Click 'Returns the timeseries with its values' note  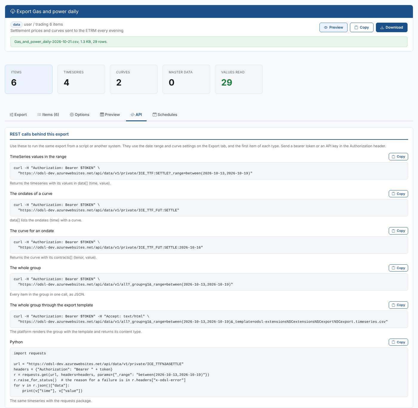point(60,183)
